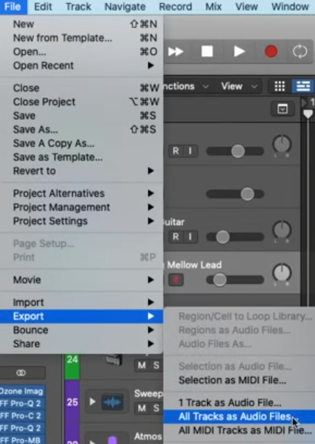Open the Navigate menu
The height and width of the screenshot is (444, 315).
tap(125, 7)
